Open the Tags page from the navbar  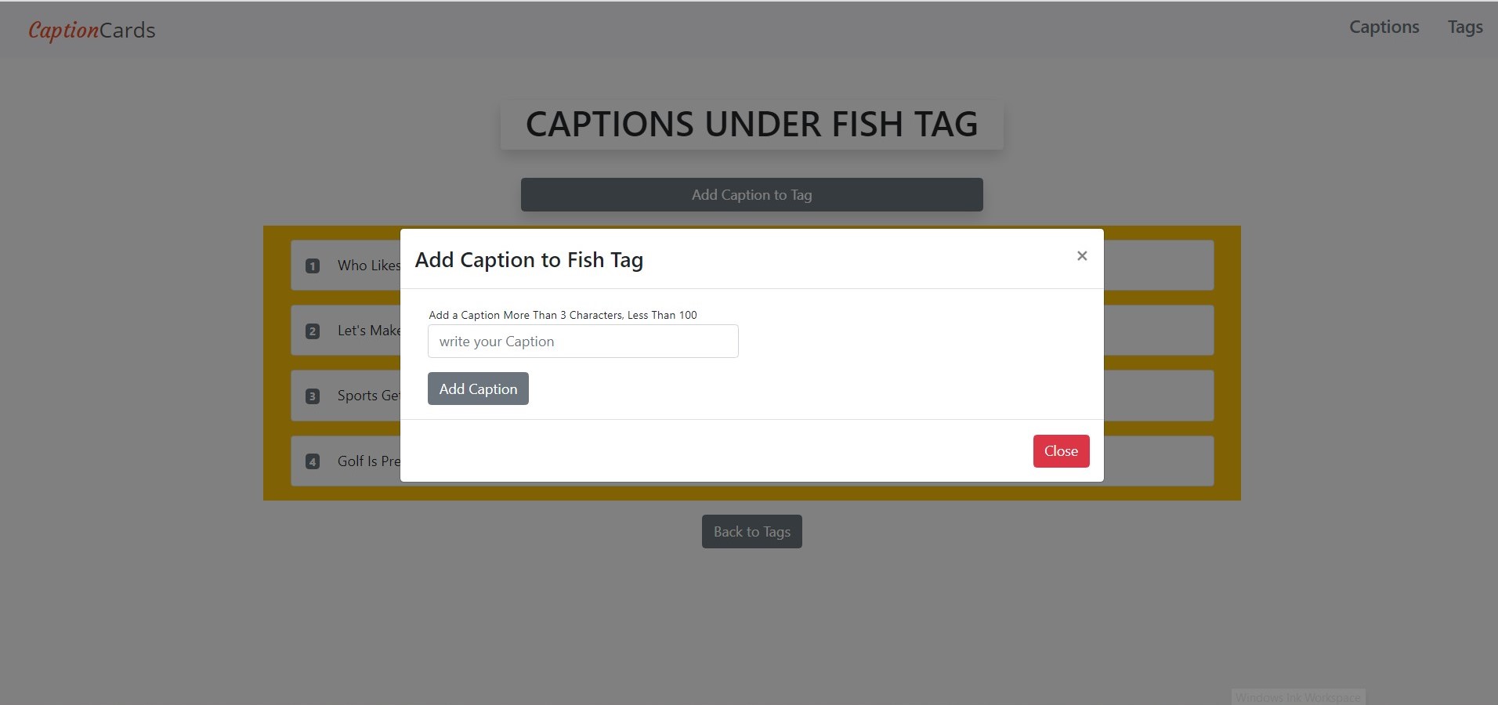[1464, 26]
